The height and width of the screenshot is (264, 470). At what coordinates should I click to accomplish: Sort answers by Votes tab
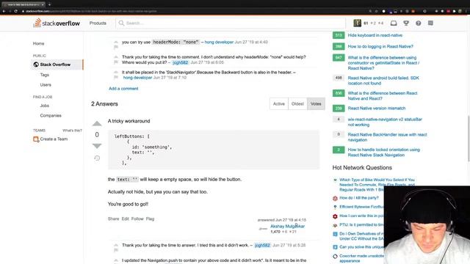coord(316,104)
